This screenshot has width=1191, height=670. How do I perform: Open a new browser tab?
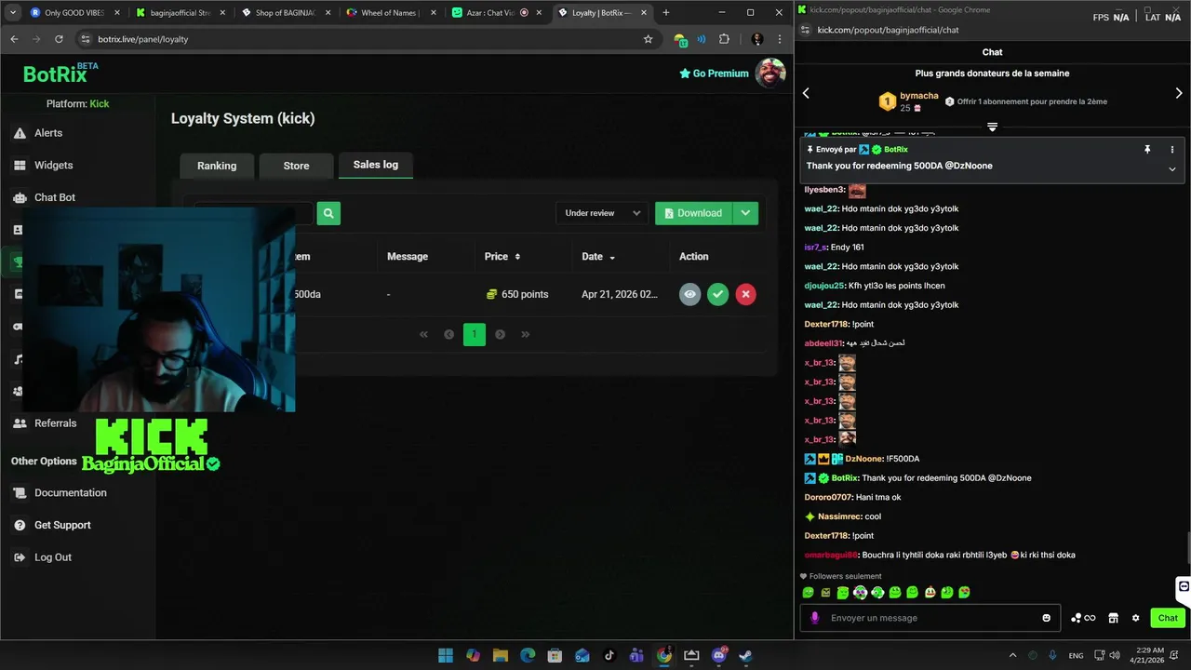tap(665, 13)
